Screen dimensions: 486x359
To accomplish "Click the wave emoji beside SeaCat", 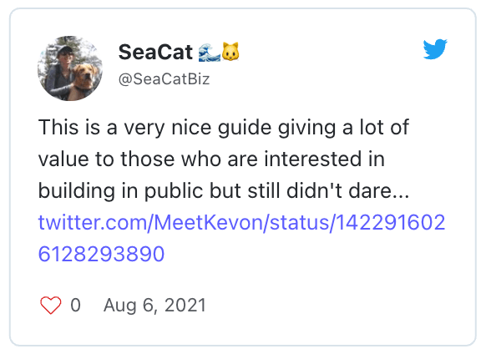I will tap(210, 52).
